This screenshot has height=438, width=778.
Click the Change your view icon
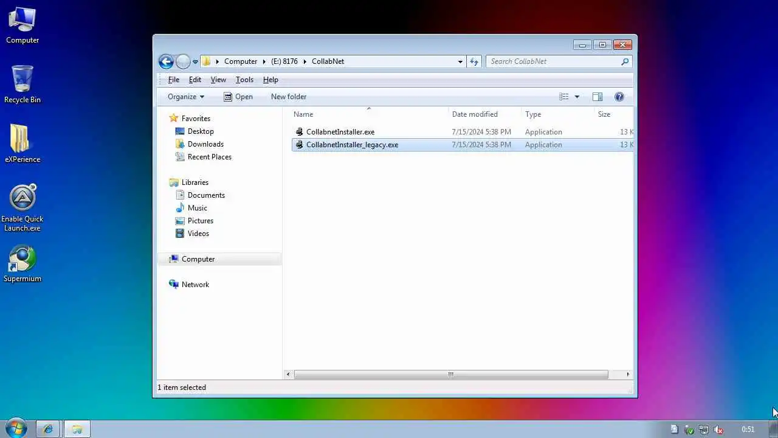[564, 97]
